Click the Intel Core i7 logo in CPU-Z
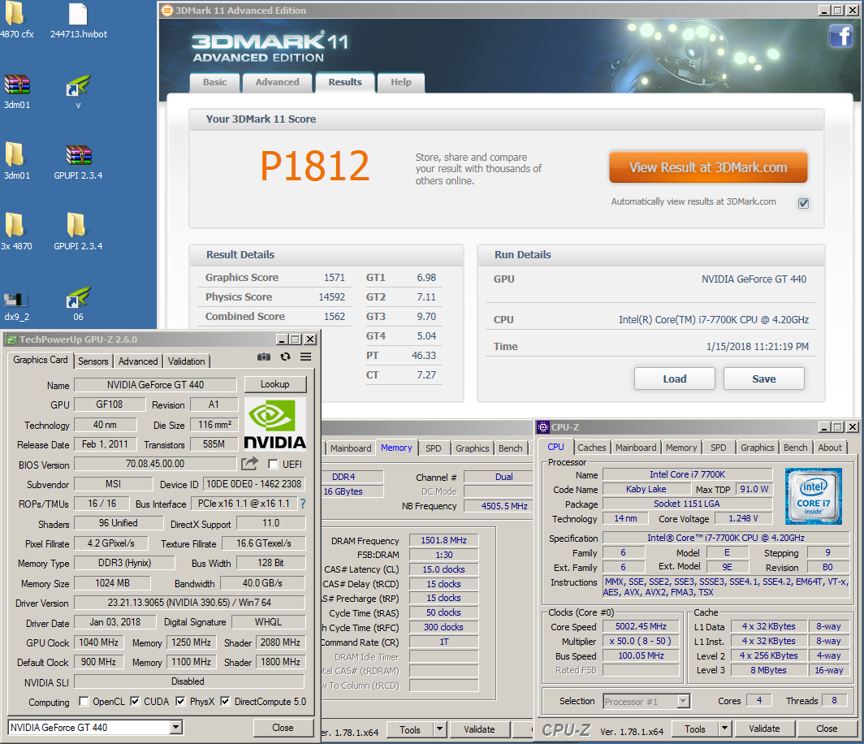 pyautogui.click(x=814, y=496)
